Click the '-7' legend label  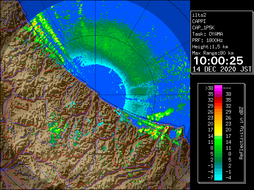click(210, 178)
